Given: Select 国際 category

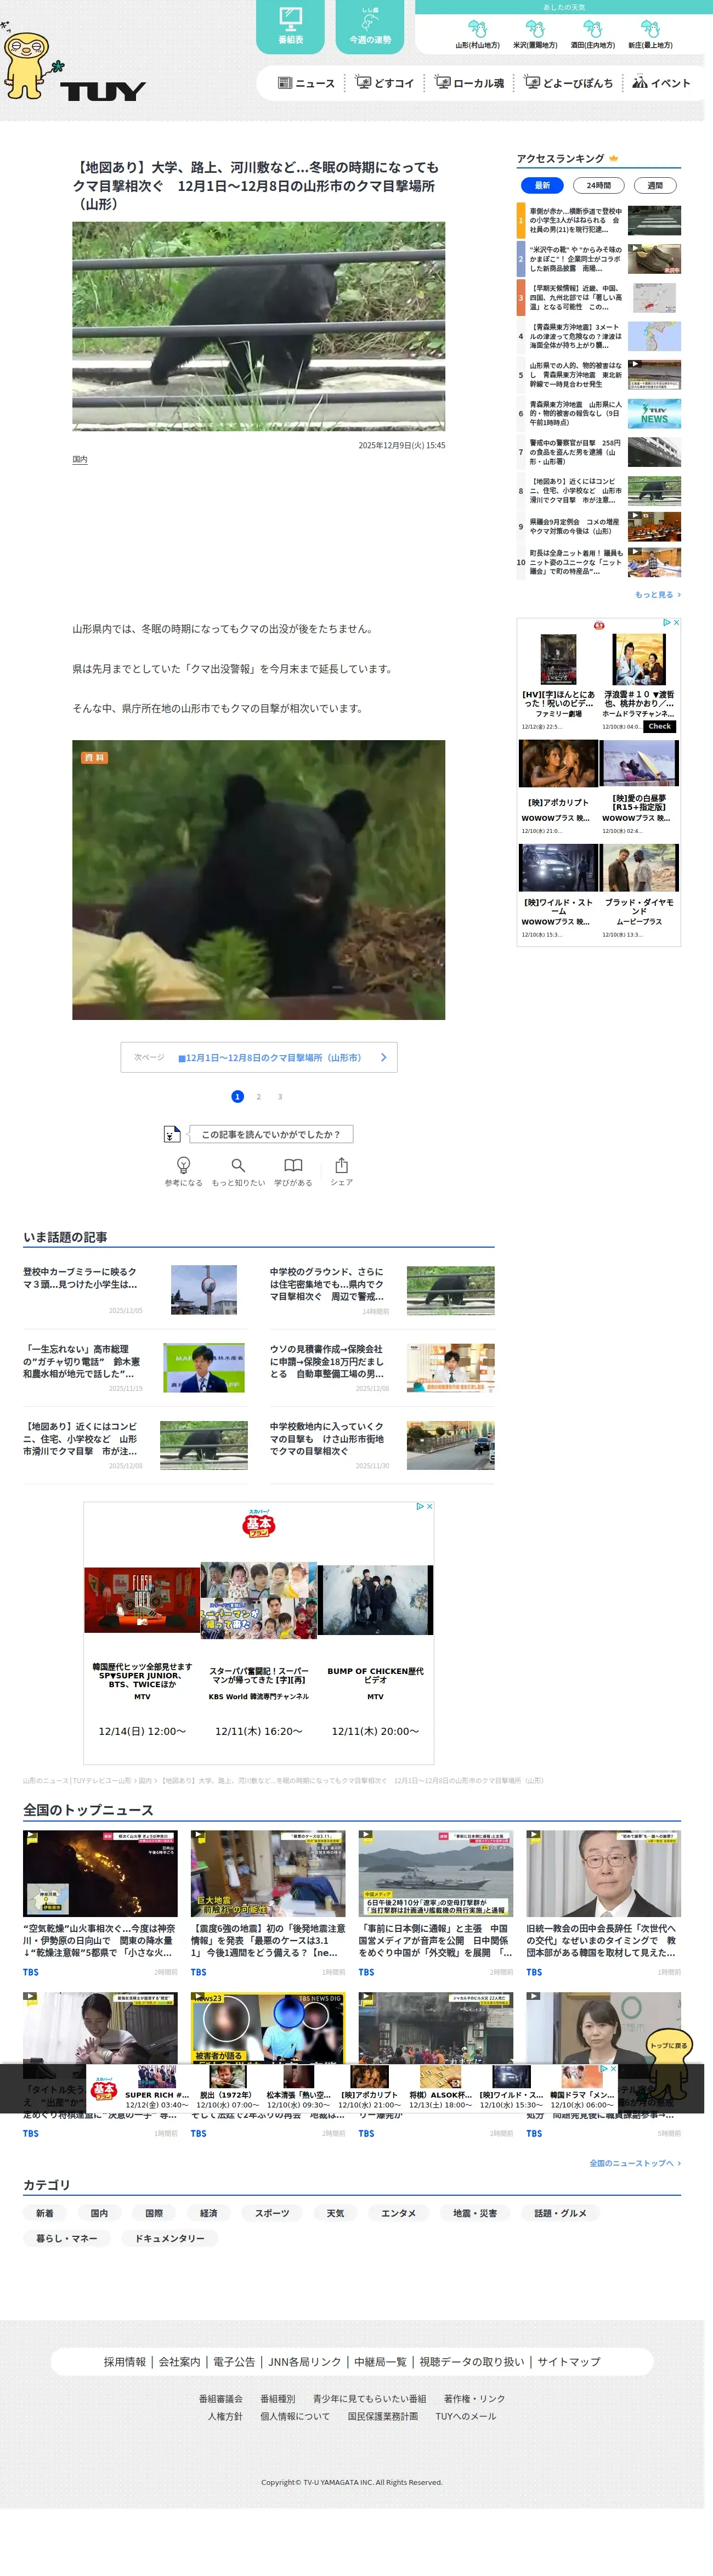Looking at the screenshot, I should [154, 2213].
